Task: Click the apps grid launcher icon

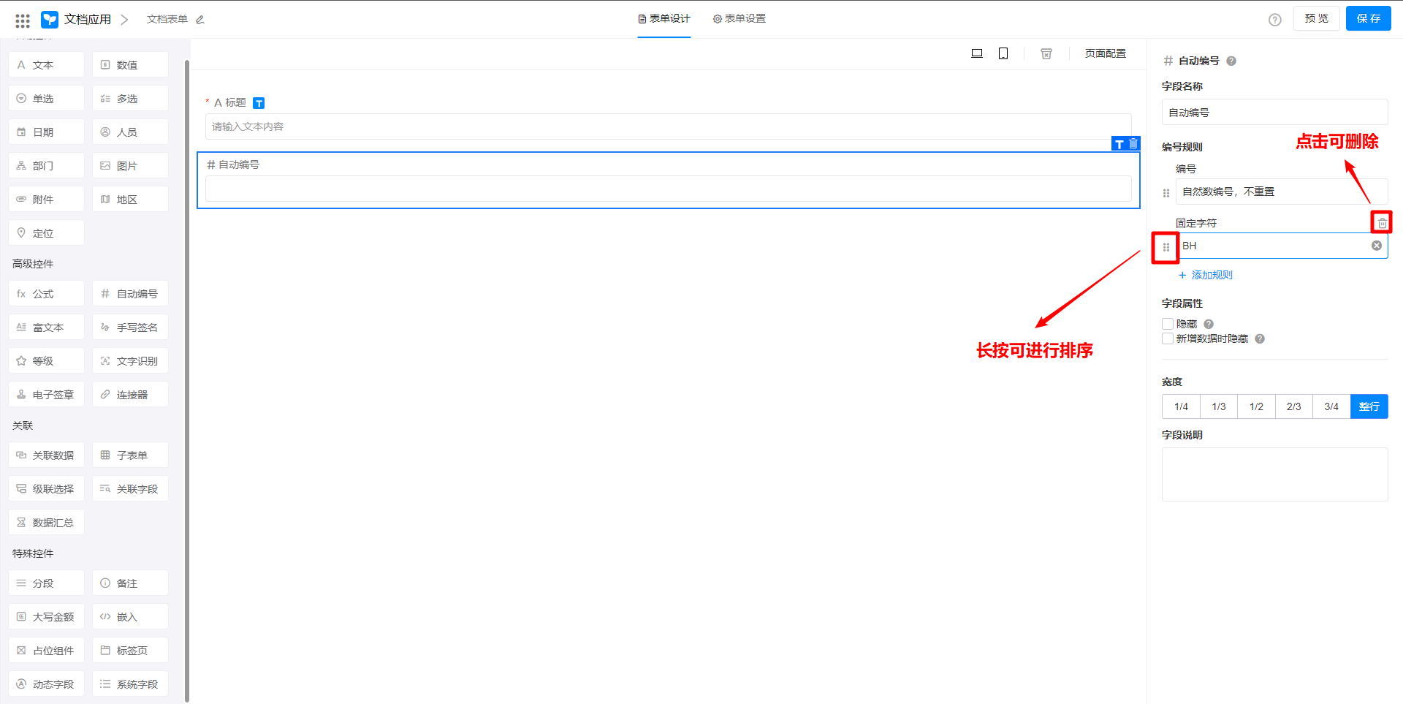Action: click(23, 20)
